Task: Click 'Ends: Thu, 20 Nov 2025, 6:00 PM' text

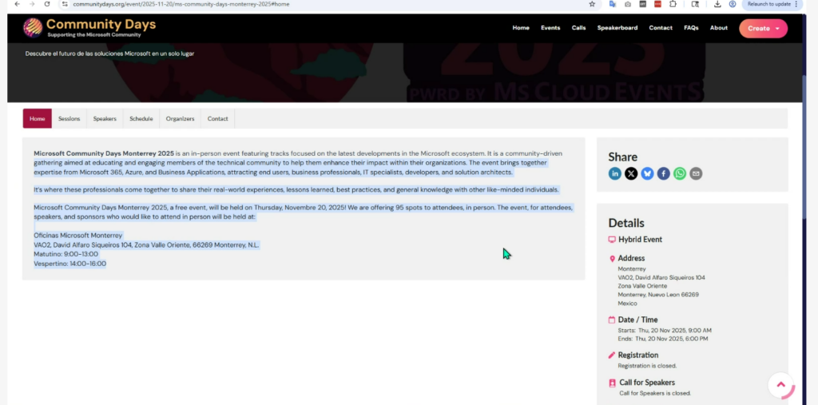Action: point(662,339)
